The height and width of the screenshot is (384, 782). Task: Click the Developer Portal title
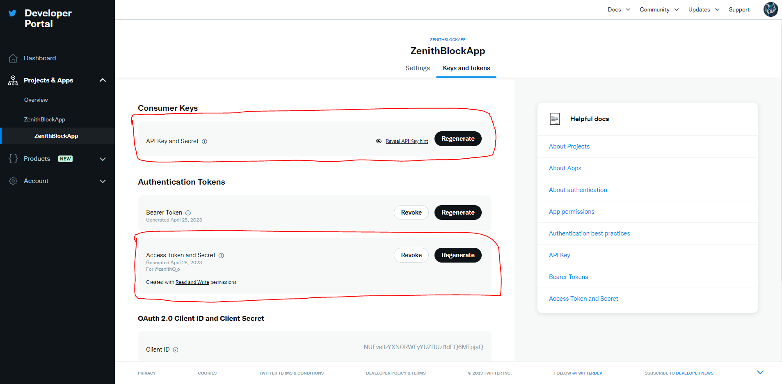click(x=48, y=18)
